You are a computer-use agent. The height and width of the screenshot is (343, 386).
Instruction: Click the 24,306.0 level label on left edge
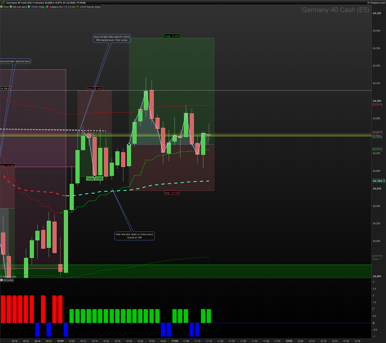5,88
